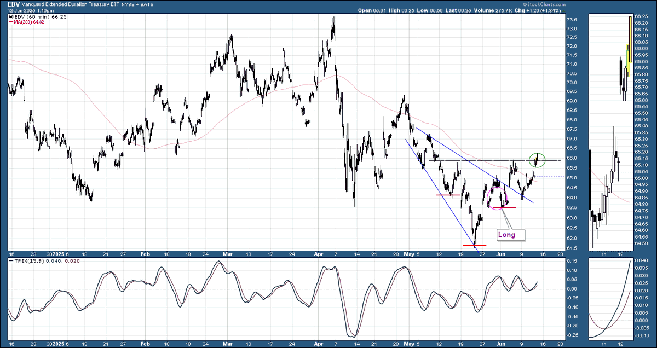Click the 61.5 price axis label
The image size is (657, 348).
click(x=573, y=248)
